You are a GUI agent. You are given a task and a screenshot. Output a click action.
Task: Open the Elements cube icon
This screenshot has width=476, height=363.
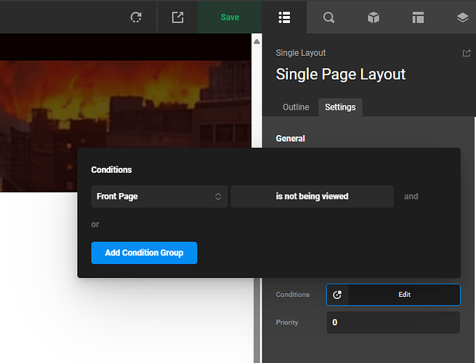(x=374, y=17)
